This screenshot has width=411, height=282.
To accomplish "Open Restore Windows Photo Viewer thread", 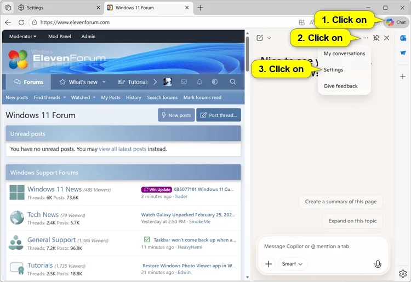I will [x=189, y=266].
